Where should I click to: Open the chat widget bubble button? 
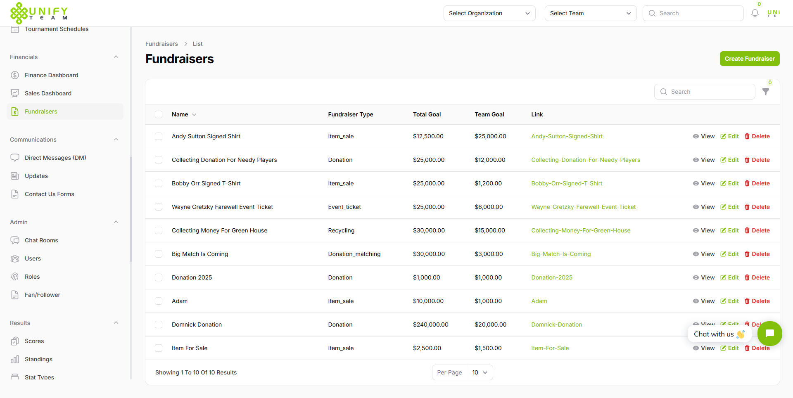click(x=770, y=334)
